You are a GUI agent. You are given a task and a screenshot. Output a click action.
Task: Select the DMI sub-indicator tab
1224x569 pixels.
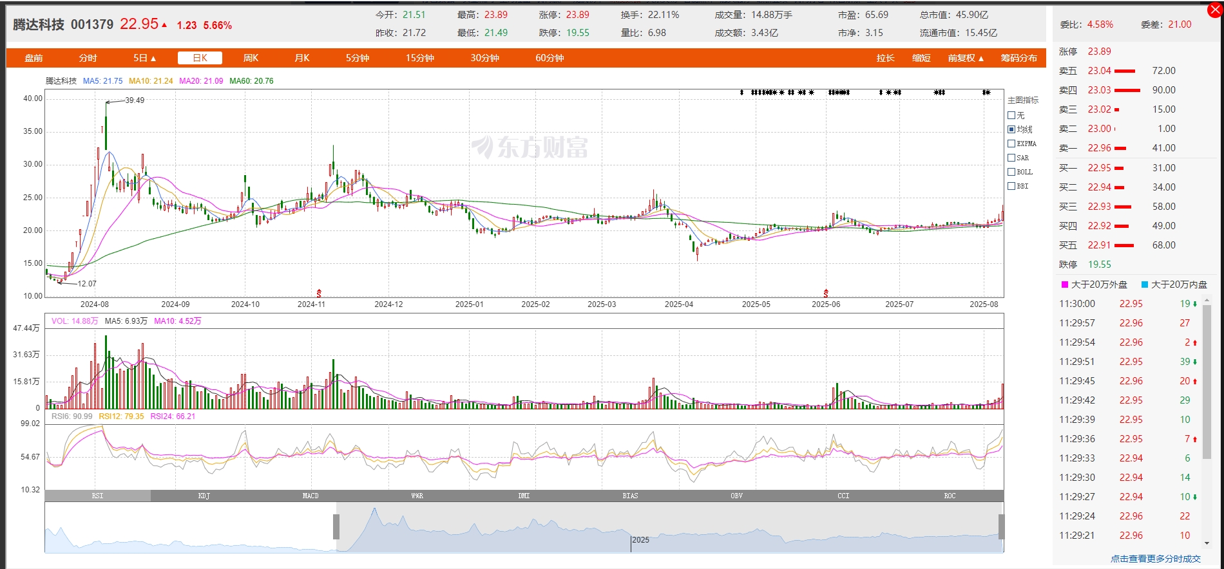[524, 496]
